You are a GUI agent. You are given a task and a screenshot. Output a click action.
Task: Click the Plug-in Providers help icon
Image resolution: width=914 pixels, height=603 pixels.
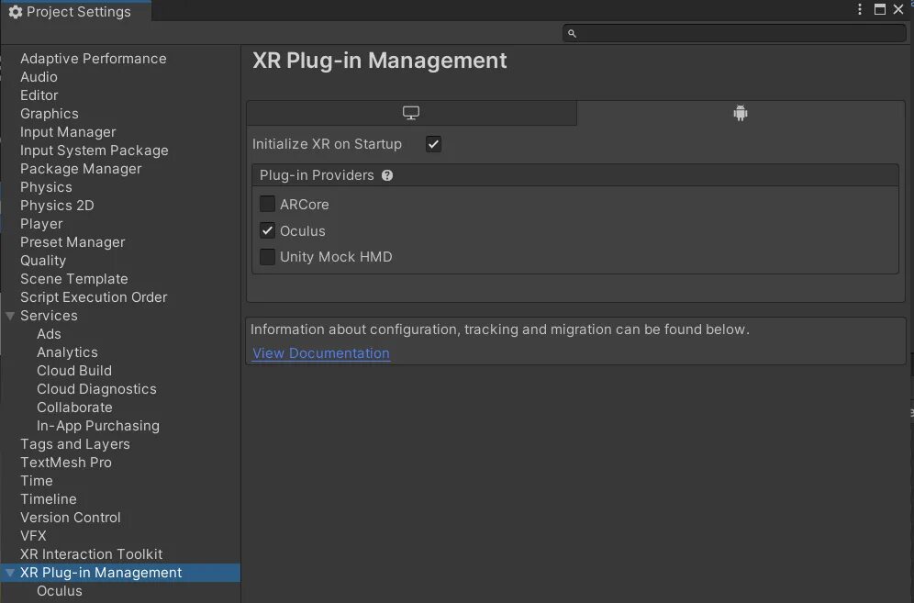pos(387,175)
